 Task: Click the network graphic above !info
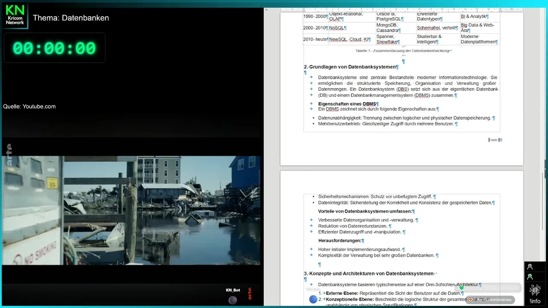point(535,290)
